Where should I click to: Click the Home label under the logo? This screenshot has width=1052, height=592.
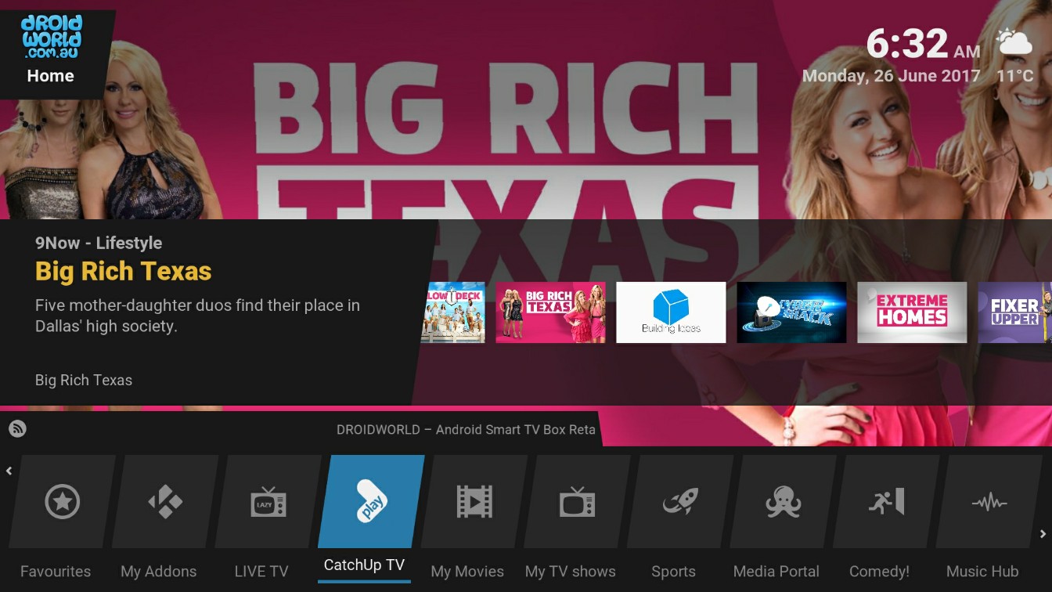point(50,76)
